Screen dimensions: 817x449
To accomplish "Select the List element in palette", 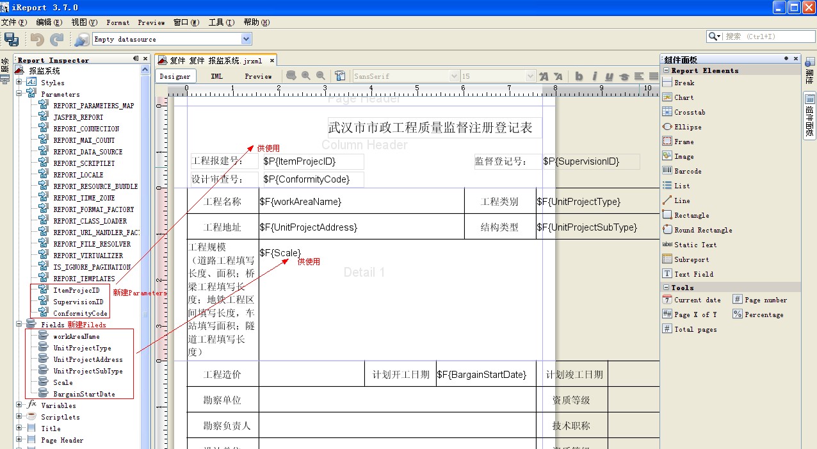I will 676,186.
